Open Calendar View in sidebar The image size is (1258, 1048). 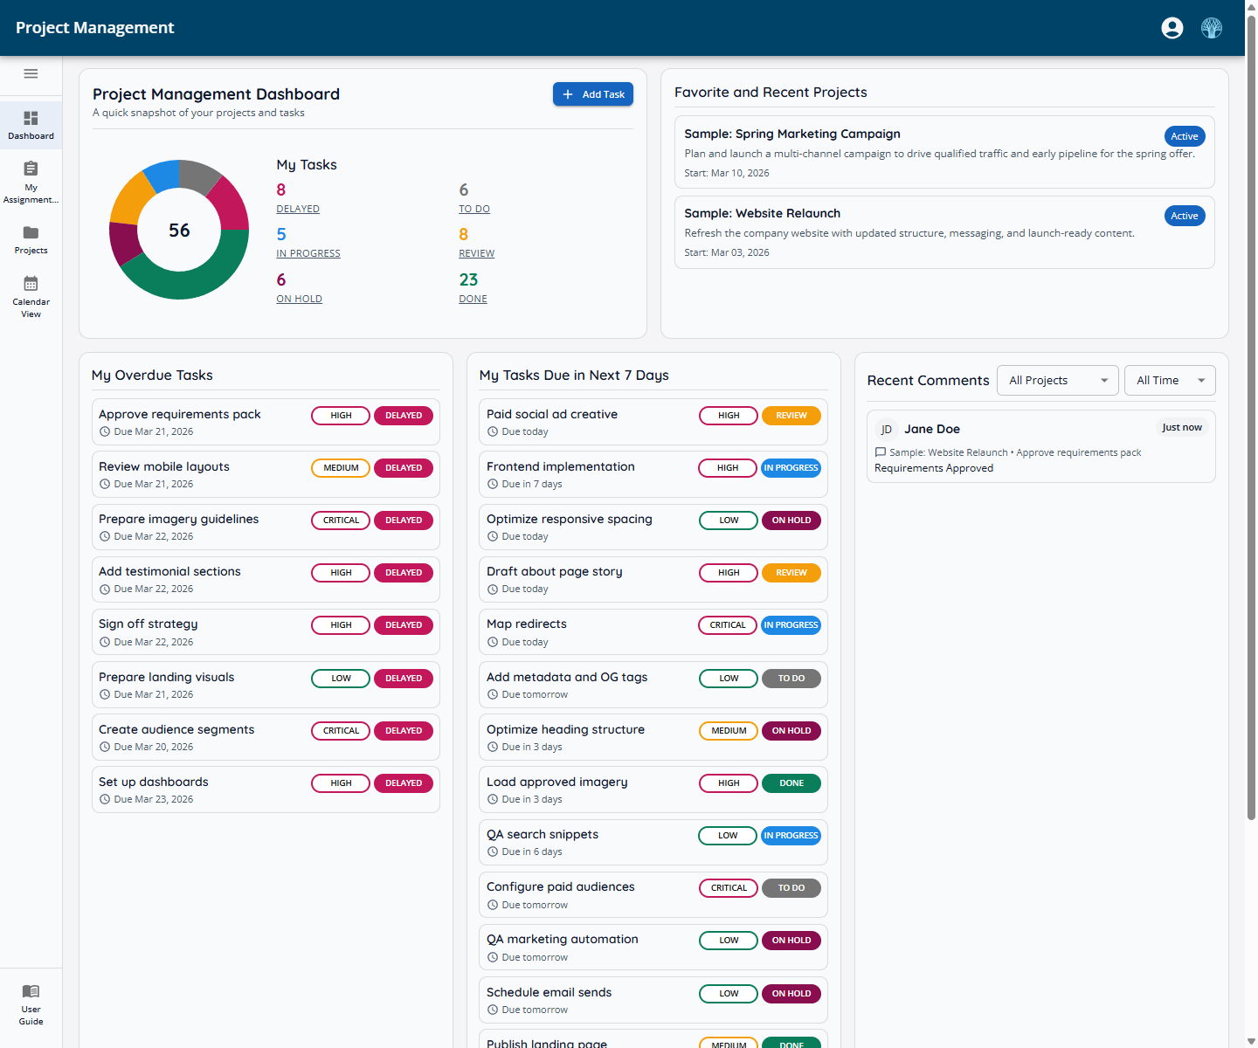(31, 295)
